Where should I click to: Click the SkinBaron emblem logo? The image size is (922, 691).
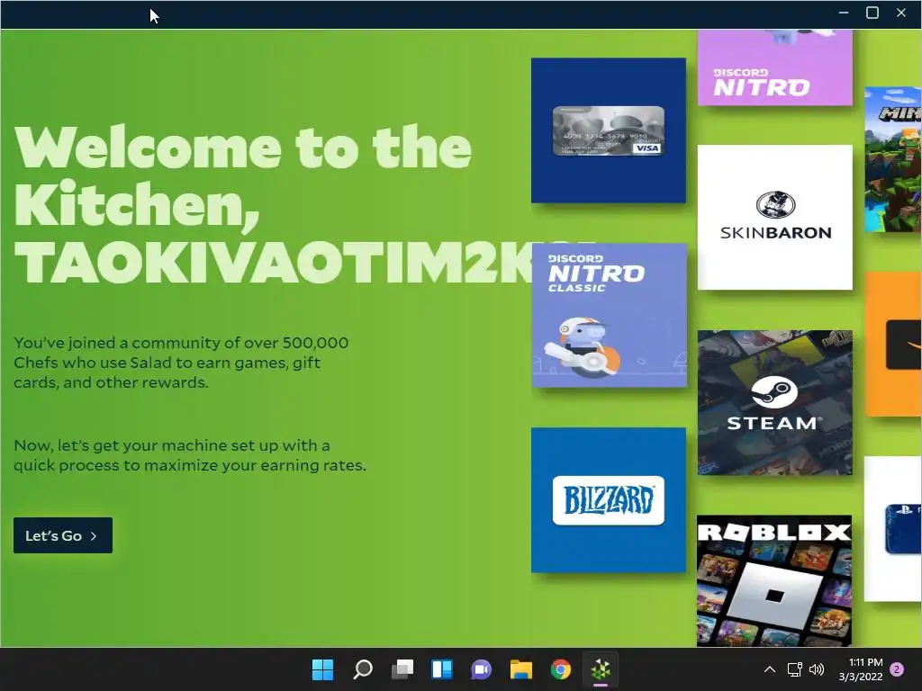coord(775,204)
